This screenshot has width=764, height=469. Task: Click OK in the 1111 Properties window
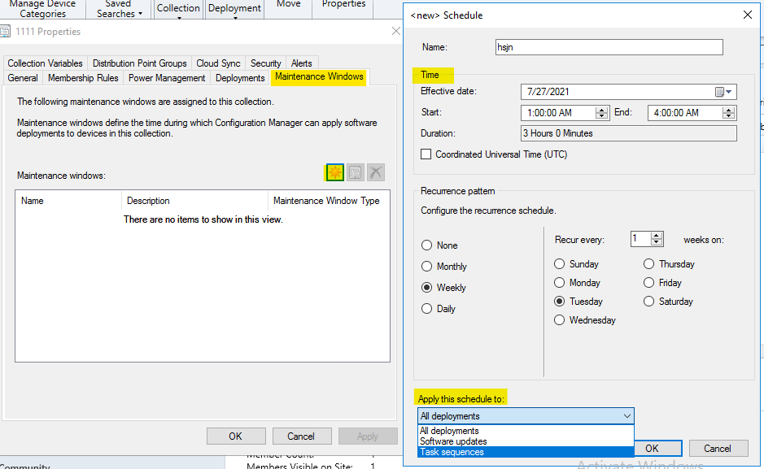point(236,436)
